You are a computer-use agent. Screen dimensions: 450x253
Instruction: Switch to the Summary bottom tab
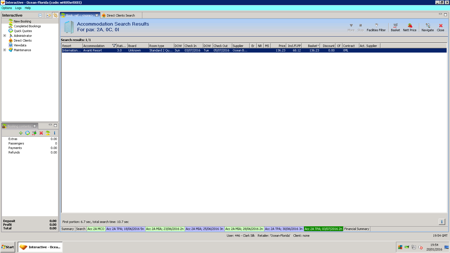[67, 229]
